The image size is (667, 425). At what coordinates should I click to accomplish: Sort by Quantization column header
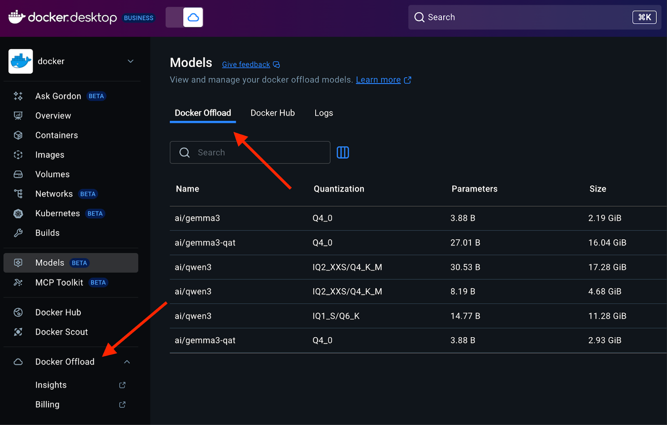[x=339, y=189]
